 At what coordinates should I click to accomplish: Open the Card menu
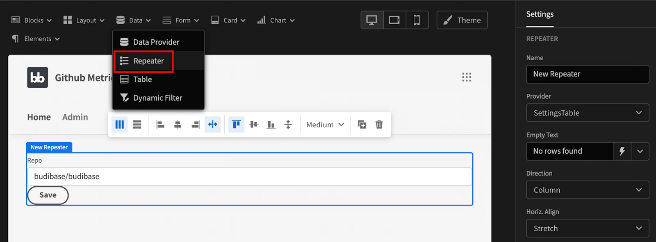coord(228,20)
